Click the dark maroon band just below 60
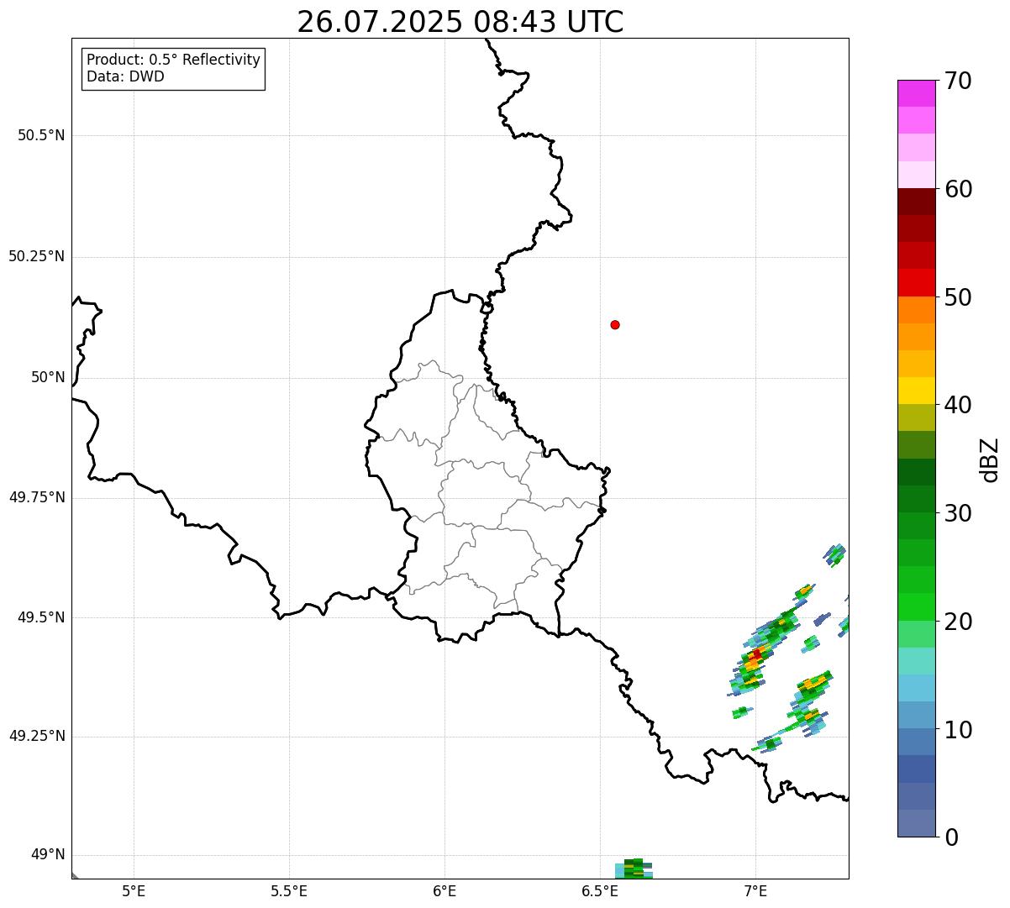 (x=916, y=202)
